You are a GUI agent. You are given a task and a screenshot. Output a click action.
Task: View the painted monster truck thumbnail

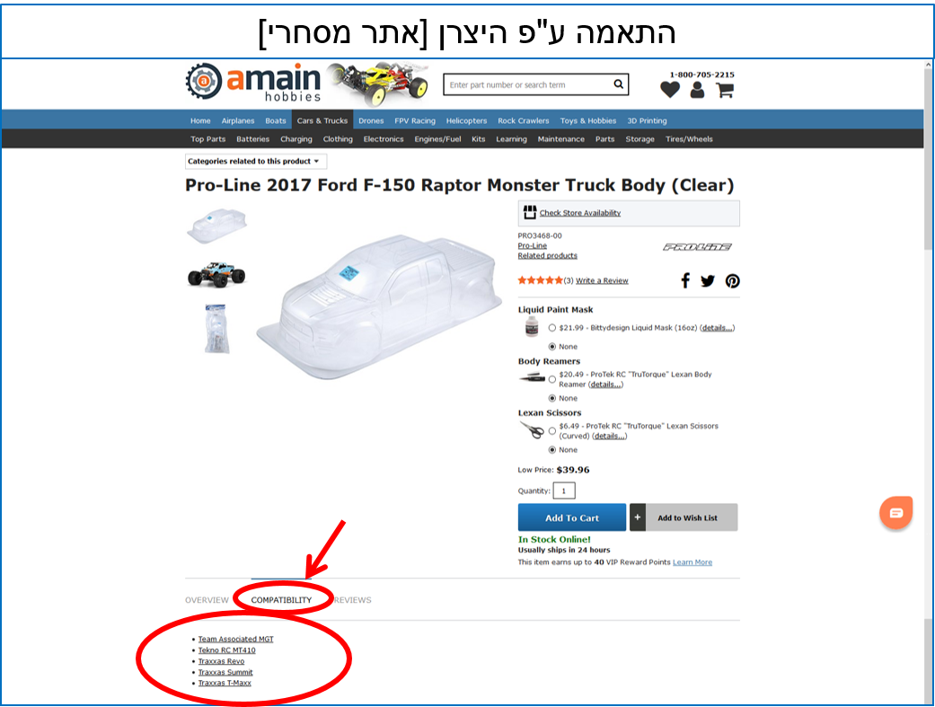click(x=216, y=275)
